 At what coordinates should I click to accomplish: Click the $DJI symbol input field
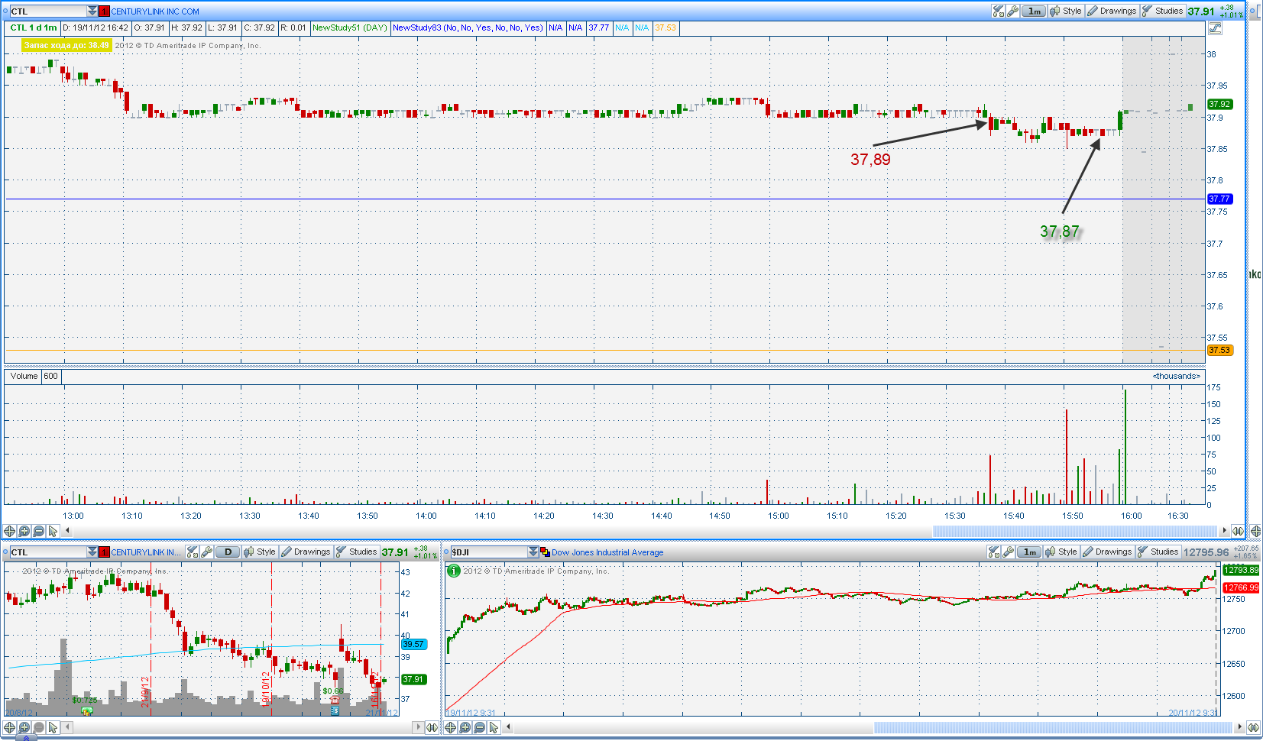click(489, 552)
